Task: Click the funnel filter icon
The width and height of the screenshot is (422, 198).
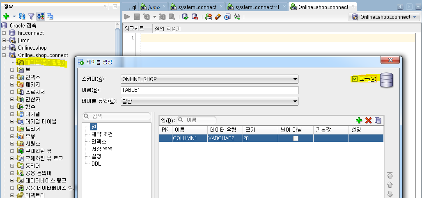Action: [x=31, y=17]
